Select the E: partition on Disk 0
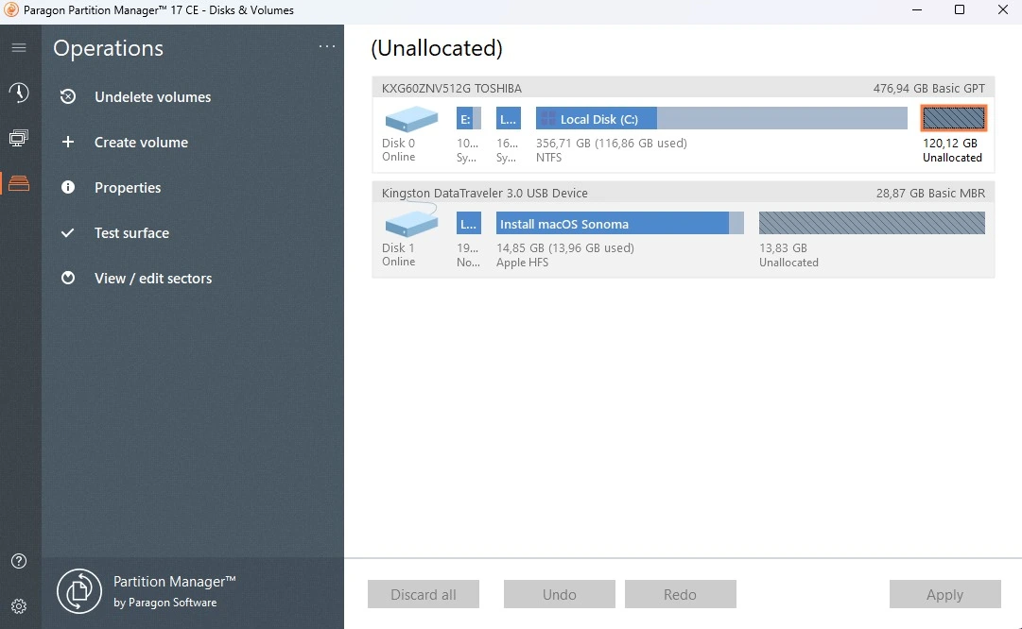The height and width of the screenshot is (629, 1022). click(x=469, y=118)
